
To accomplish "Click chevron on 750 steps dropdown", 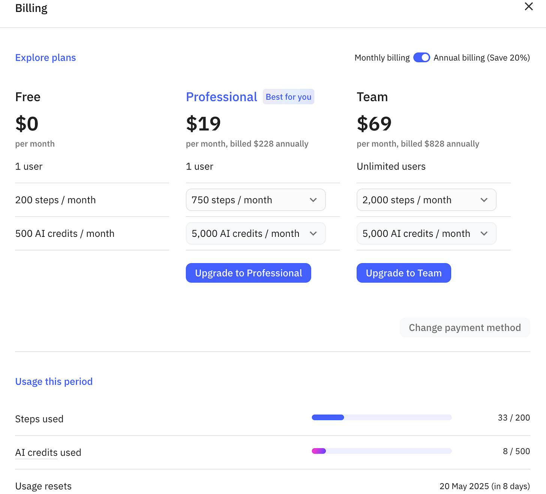I will [x=313, y=200].
